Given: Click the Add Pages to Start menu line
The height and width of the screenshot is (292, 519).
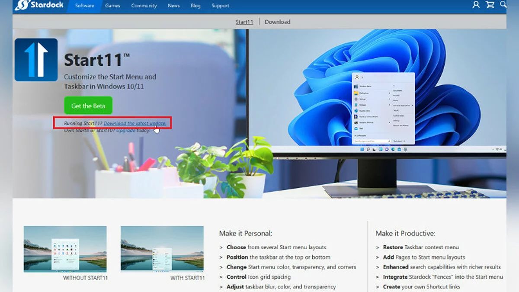Looking at the screenshot, I should click(x=424, y=257).
